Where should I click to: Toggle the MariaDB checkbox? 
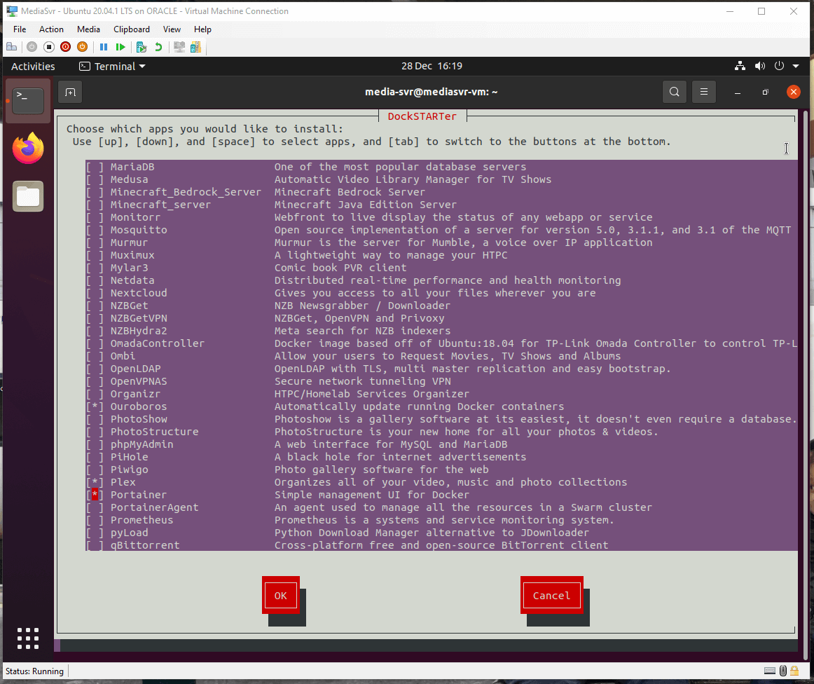pyautogui.click(x=95, y=167)
